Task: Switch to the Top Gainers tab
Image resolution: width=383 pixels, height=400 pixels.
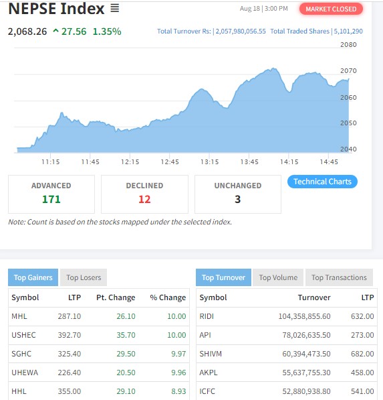Action: point(33,277)
